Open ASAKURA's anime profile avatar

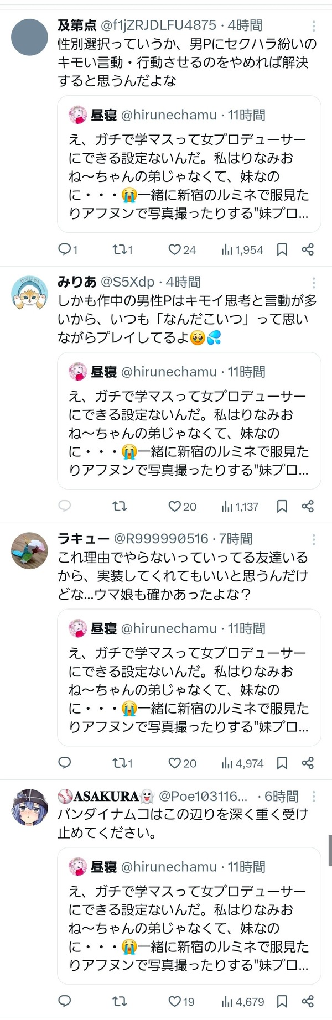30,808
